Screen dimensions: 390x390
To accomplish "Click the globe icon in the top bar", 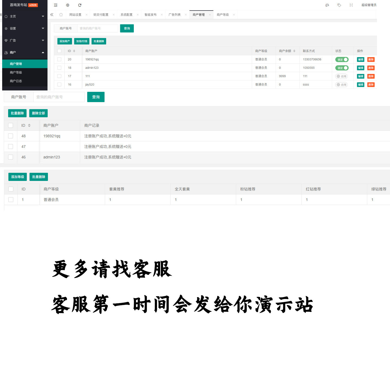I will coord(68,5).
